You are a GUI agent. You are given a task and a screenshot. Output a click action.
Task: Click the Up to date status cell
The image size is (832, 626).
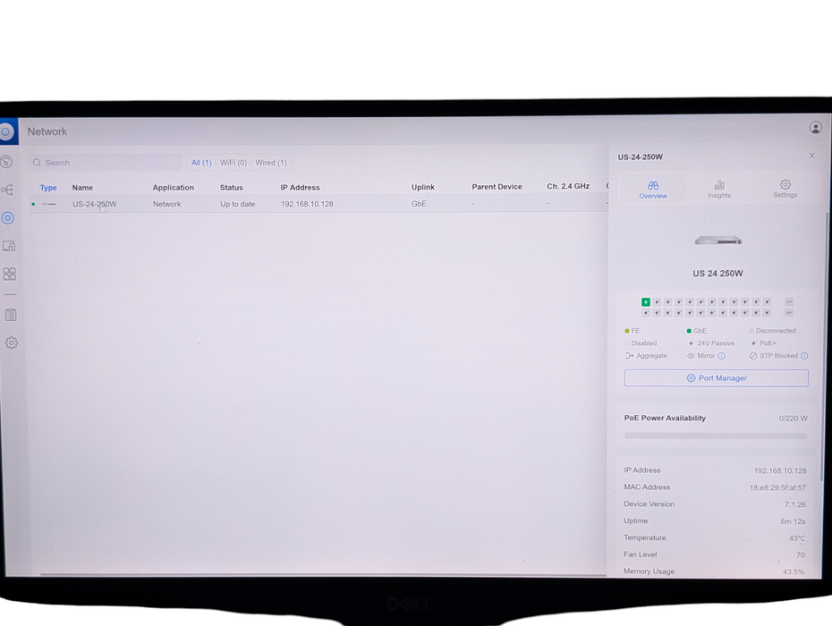pyautogui.click(x=238, y=204)
